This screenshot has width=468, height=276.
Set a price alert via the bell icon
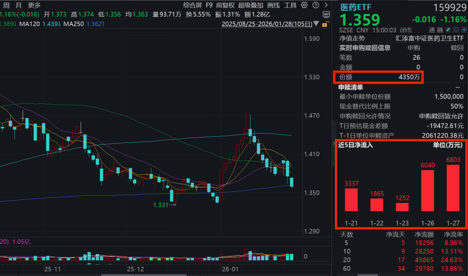[456, 29]
